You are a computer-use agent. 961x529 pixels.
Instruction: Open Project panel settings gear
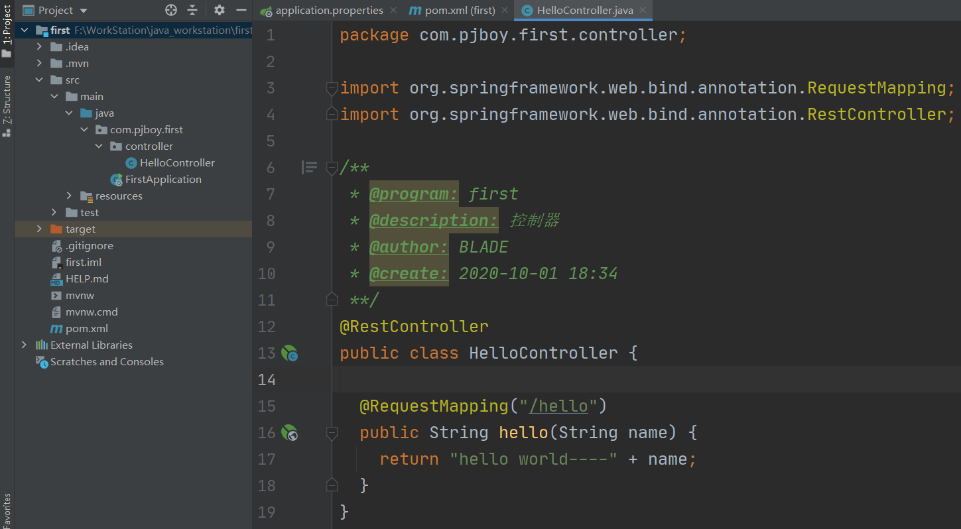(x=220, y=10)
